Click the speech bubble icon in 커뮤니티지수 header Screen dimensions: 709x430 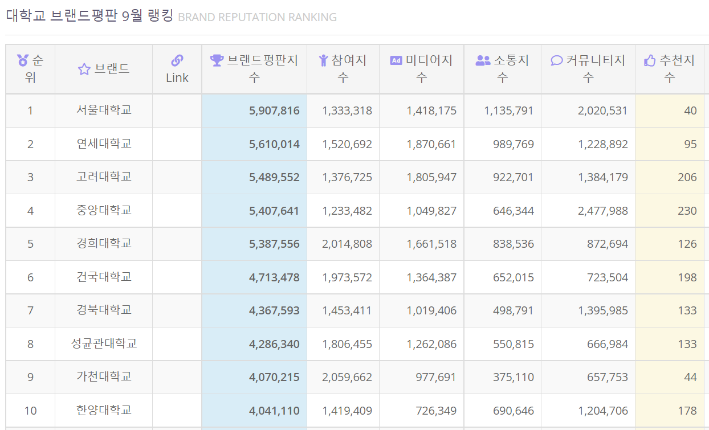click(x=557, y=60)
